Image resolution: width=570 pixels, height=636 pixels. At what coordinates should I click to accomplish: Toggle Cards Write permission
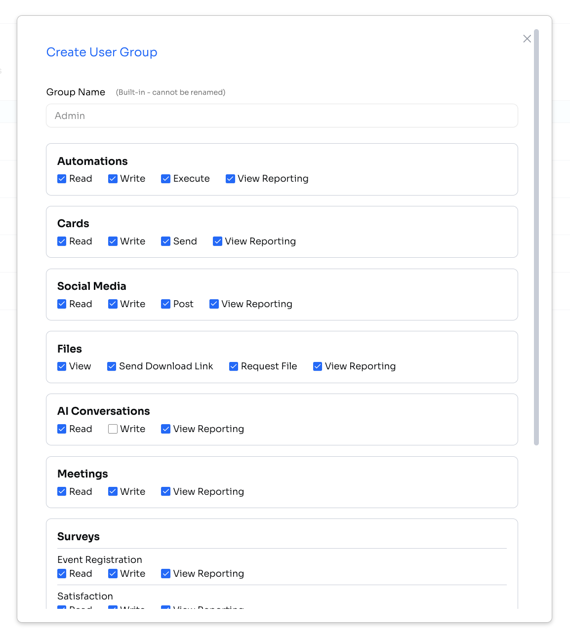(113, 241)
